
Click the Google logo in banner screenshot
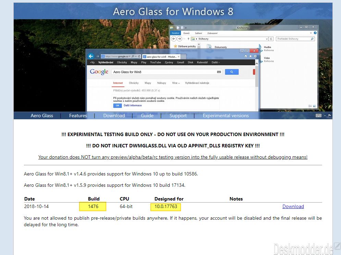click(x=99, y=72)
